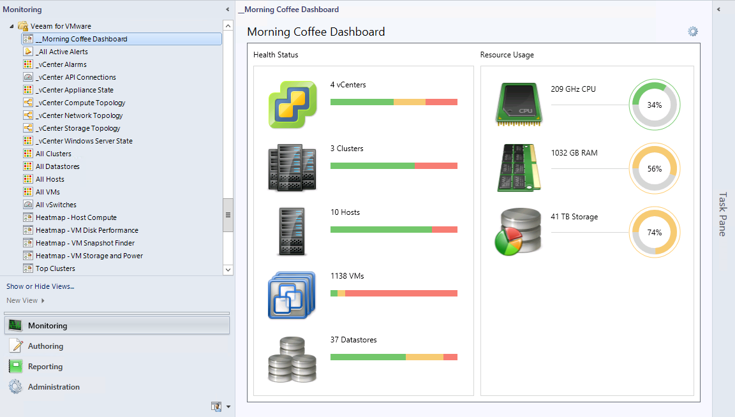Image resolution: width=735 pixels, height=417 pixels.
Task: Click the Datastores disk stack icon
Action: (x=292, y=359)
